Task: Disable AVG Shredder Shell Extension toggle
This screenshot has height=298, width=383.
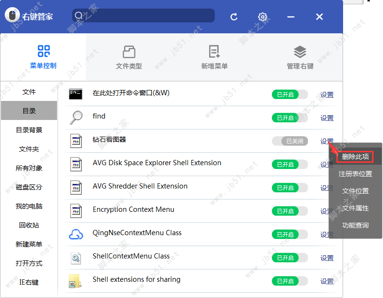Action: pos(289,188)
